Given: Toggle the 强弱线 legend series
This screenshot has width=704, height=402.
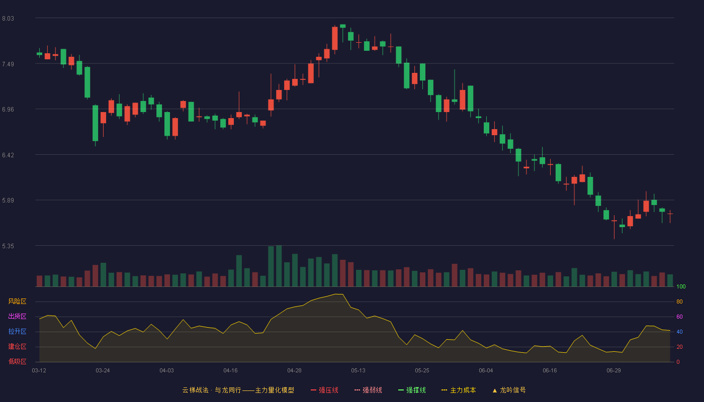Looking at the screenshot, I should click(368, 390).
